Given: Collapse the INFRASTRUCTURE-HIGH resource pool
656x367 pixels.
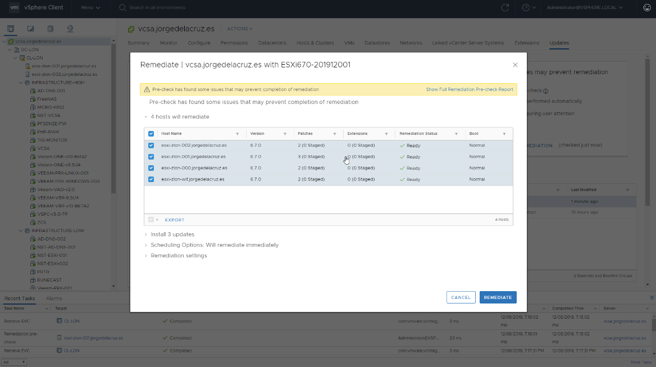Looking at the screenshot, I should (x=21, y=83).
